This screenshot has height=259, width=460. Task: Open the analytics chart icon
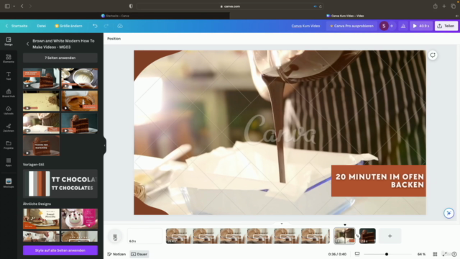tap(403, 26)
